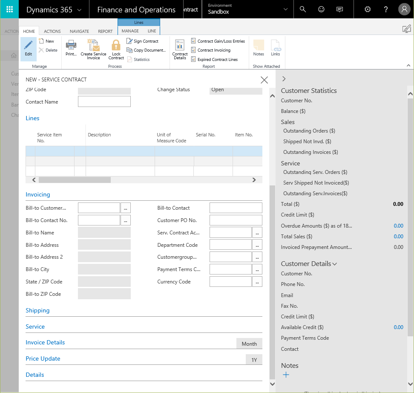Open Bill-to Customer lookup button
Screen dimensions: 414x393
[x=126, y=208]
